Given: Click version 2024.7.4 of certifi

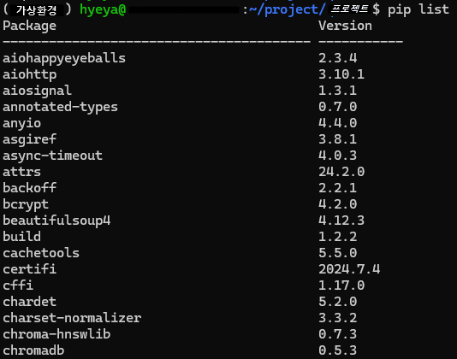Looking at the screenshot, I should point(349,269).
